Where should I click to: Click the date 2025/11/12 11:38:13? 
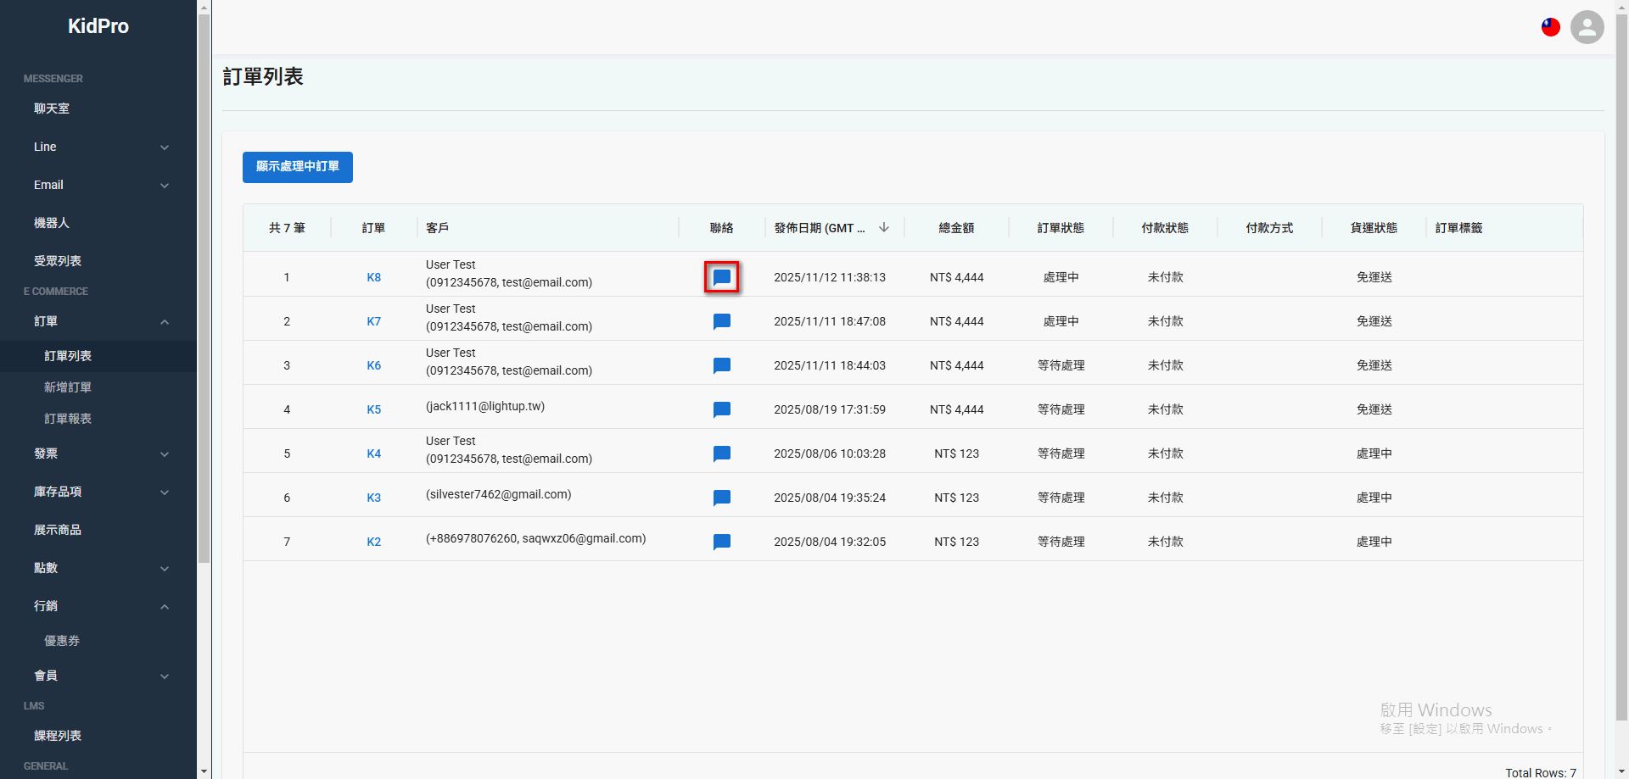click(830, 277)
